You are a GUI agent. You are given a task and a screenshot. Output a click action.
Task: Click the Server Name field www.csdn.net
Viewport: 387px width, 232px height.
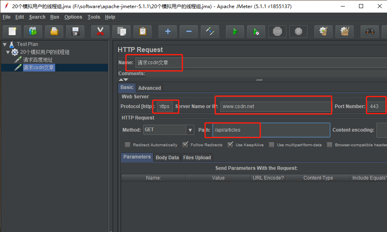[276, 106]
